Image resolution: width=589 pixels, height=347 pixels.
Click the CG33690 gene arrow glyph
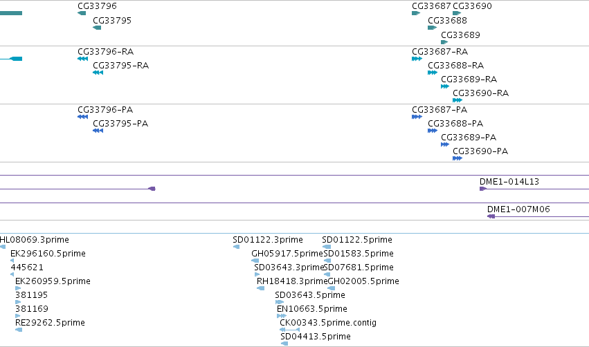[x=457, y=13]
